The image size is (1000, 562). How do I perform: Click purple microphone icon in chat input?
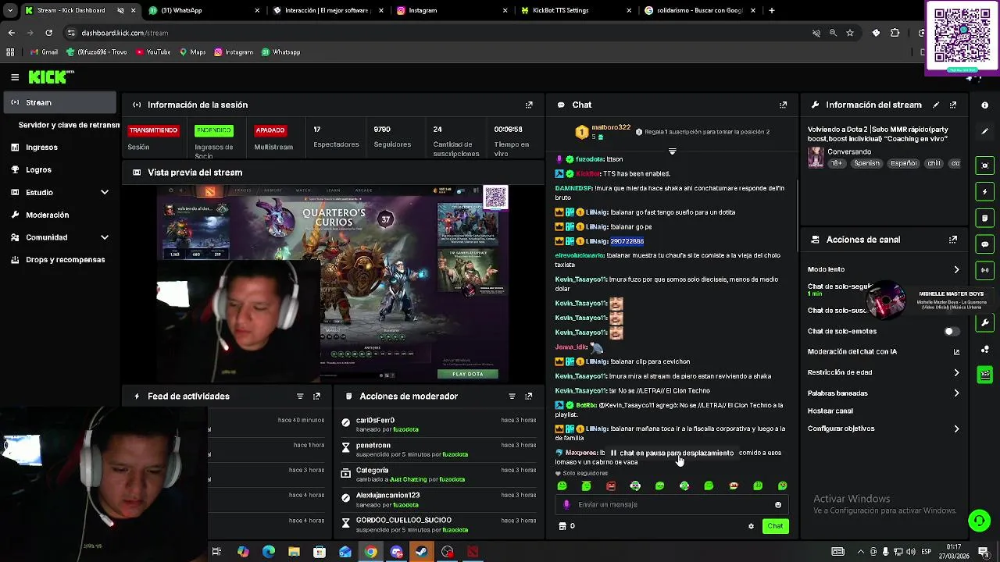click(566, 504)
